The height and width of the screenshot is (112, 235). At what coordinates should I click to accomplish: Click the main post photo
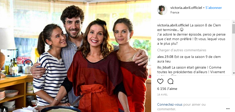point(75,56)
